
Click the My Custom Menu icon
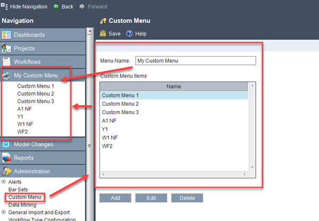pos(7,75)
